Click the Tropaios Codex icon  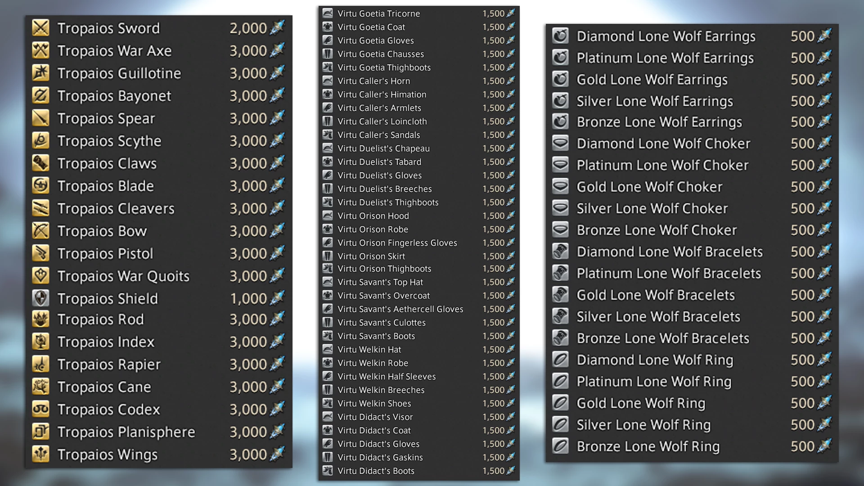click(x=40, y=409)
